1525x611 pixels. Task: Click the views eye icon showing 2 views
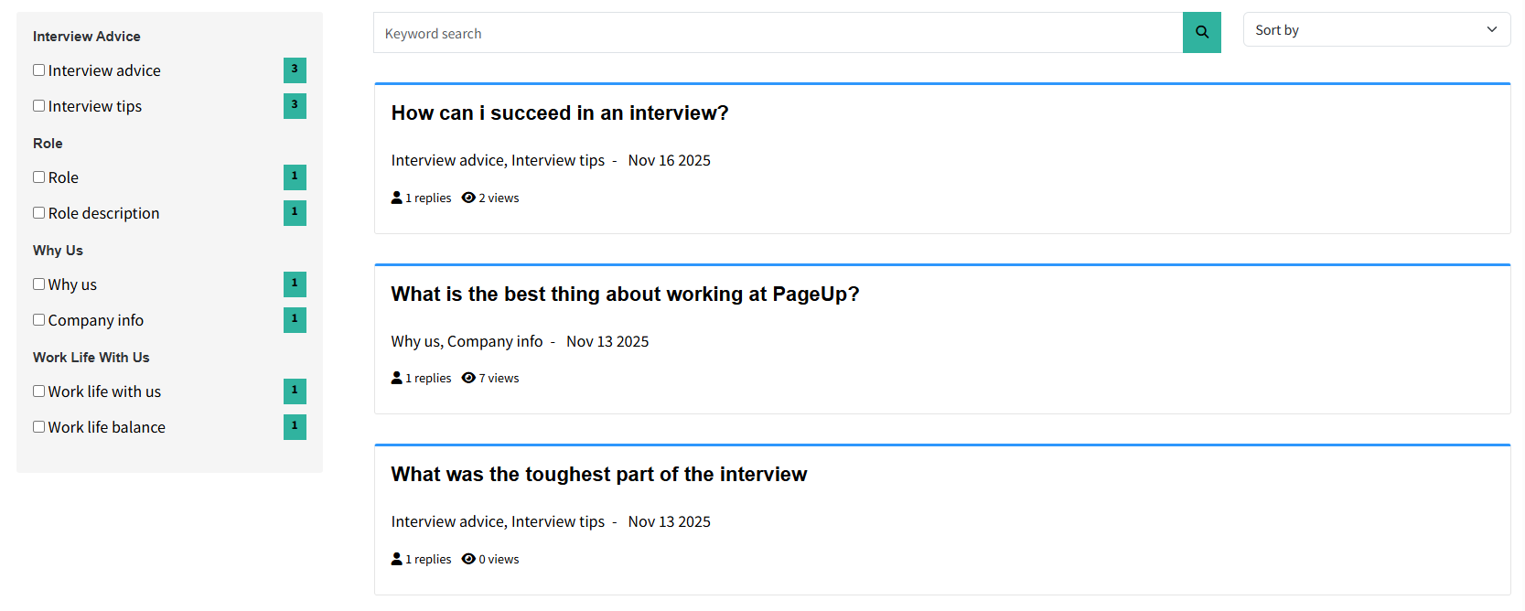(468, 197)
